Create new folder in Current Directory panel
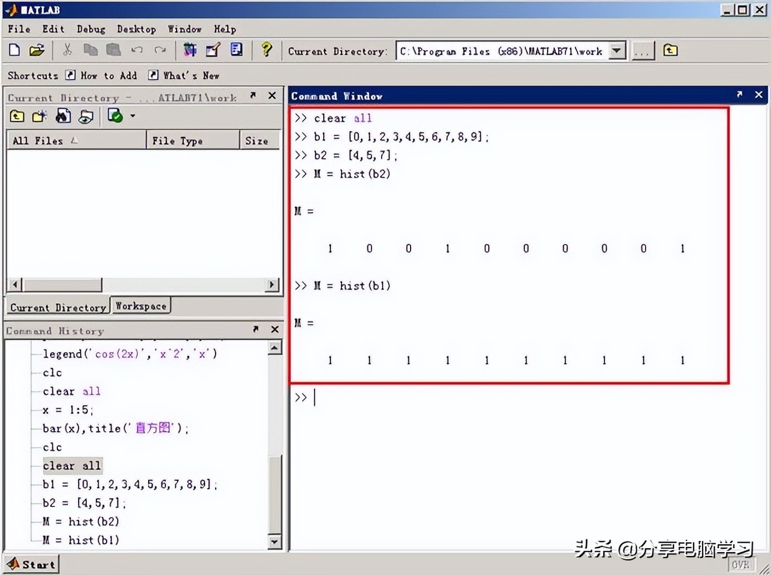 pyautogui.click(x=40, y=116)
